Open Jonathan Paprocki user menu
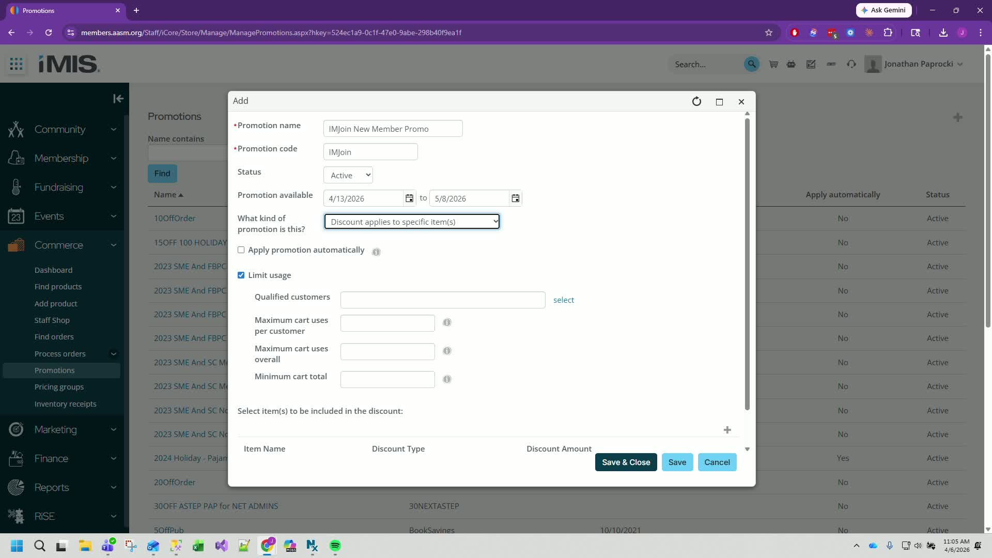Viewport: 992px width, 558px height. pos(914,64)
